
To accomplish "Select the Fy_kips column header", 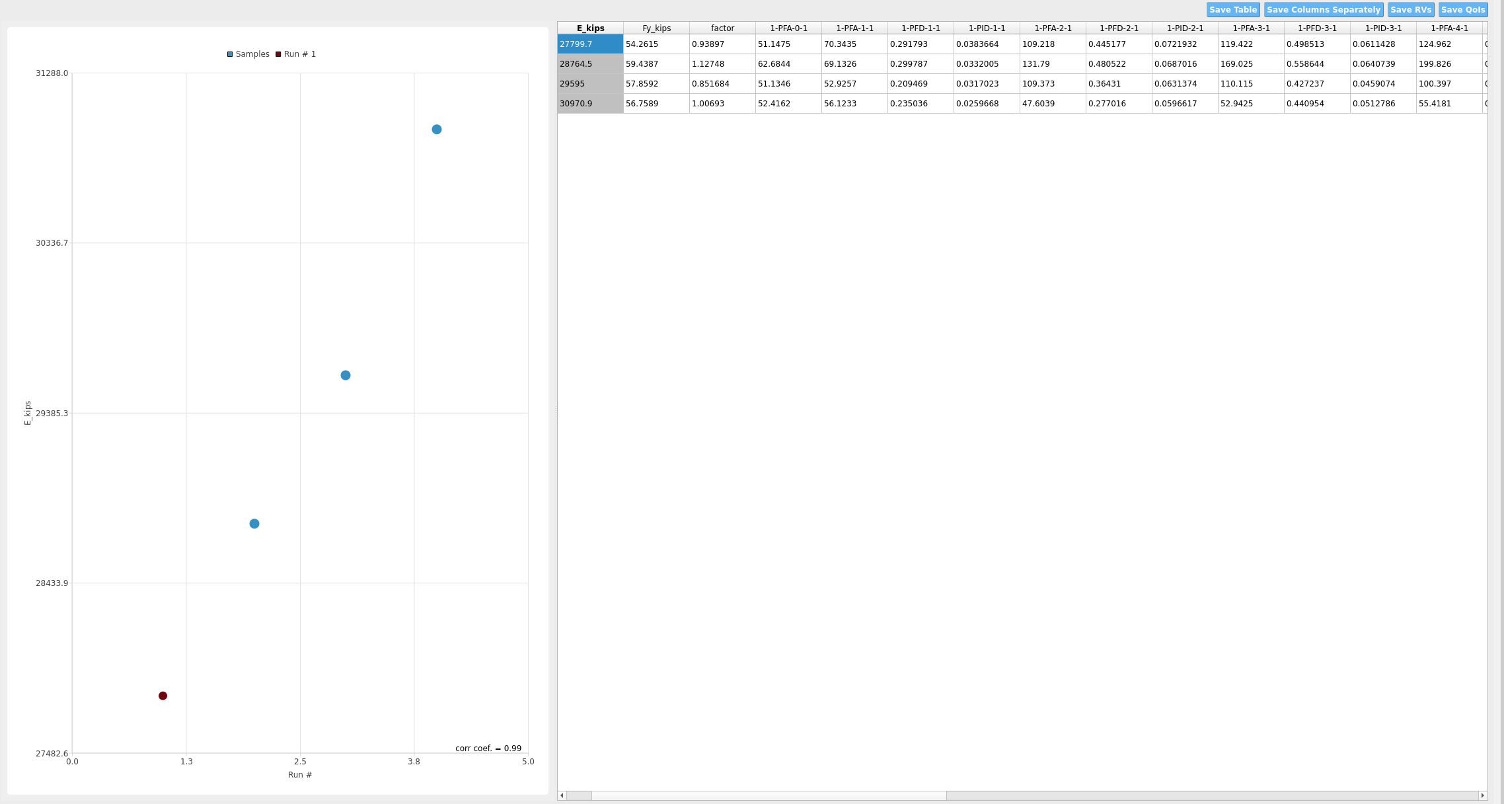I will pos(656,28).
